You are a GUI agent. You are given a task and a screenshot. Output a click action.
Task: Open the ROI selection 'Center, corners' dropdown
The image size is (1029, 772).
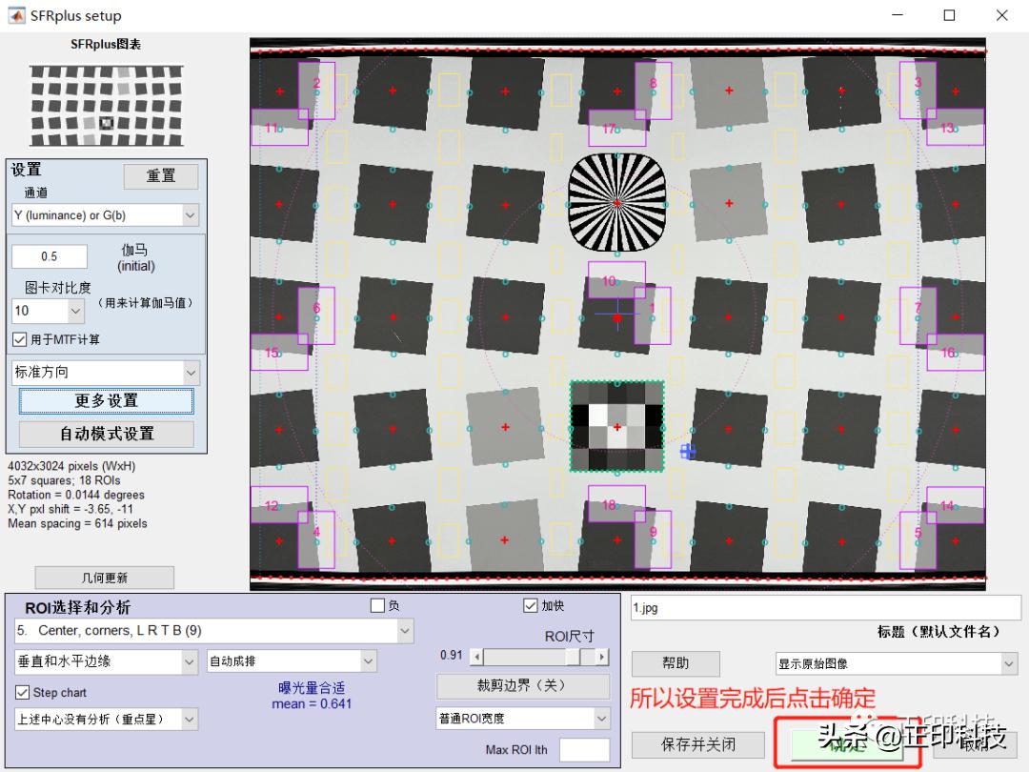214,630
